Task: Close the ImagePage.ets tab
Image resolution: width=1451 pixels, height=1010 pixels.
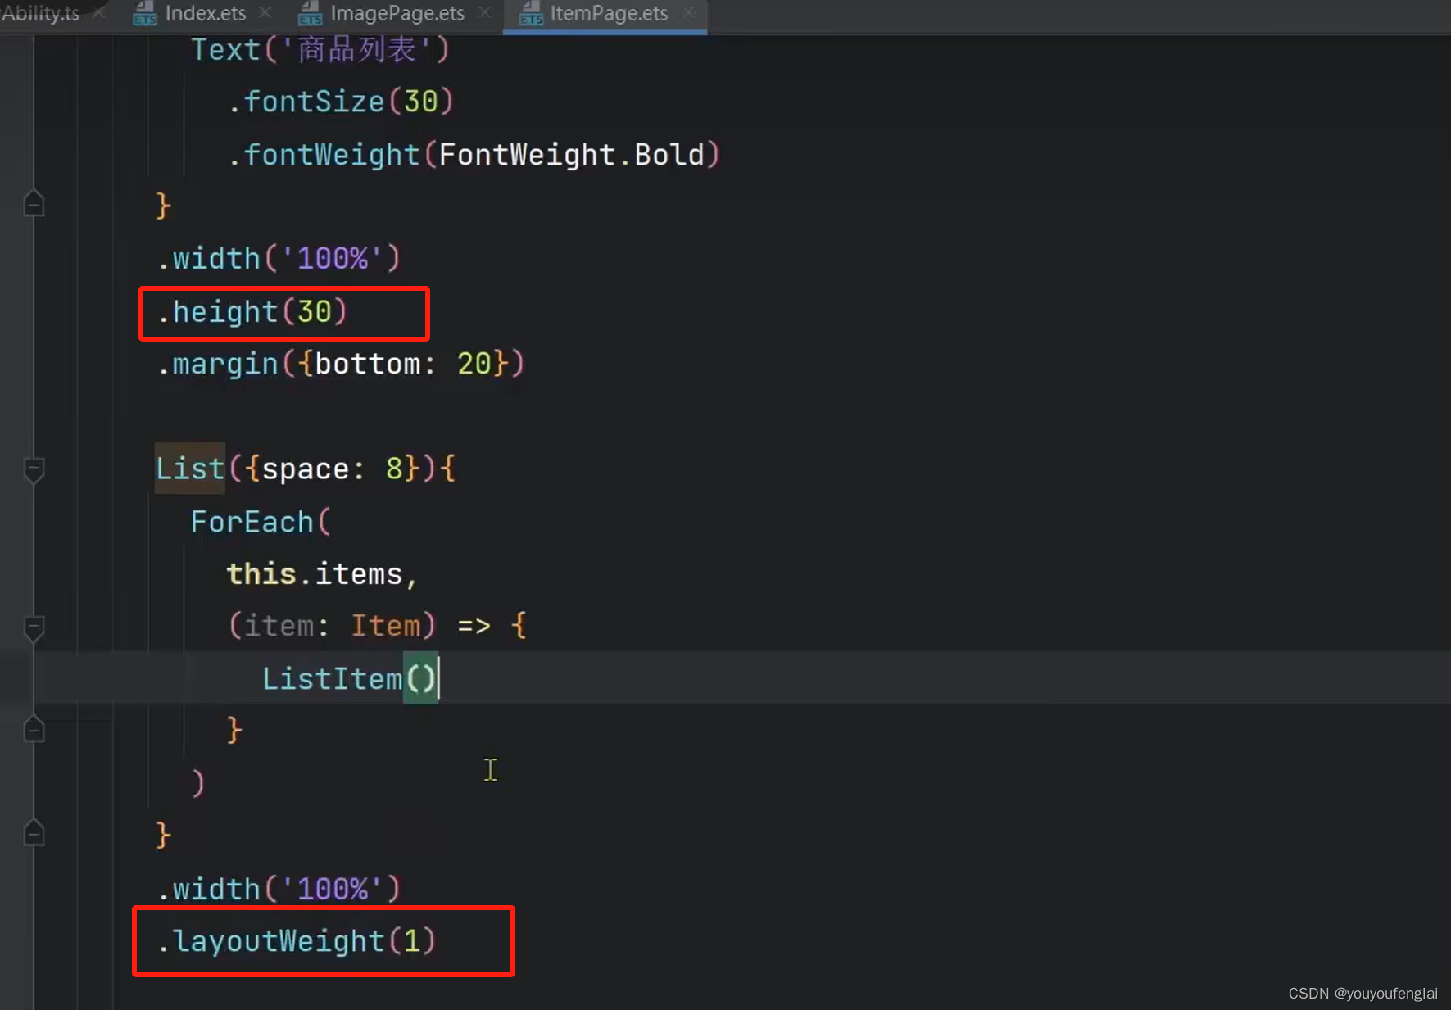Action: pyautogui.click(x=485, y=13)
